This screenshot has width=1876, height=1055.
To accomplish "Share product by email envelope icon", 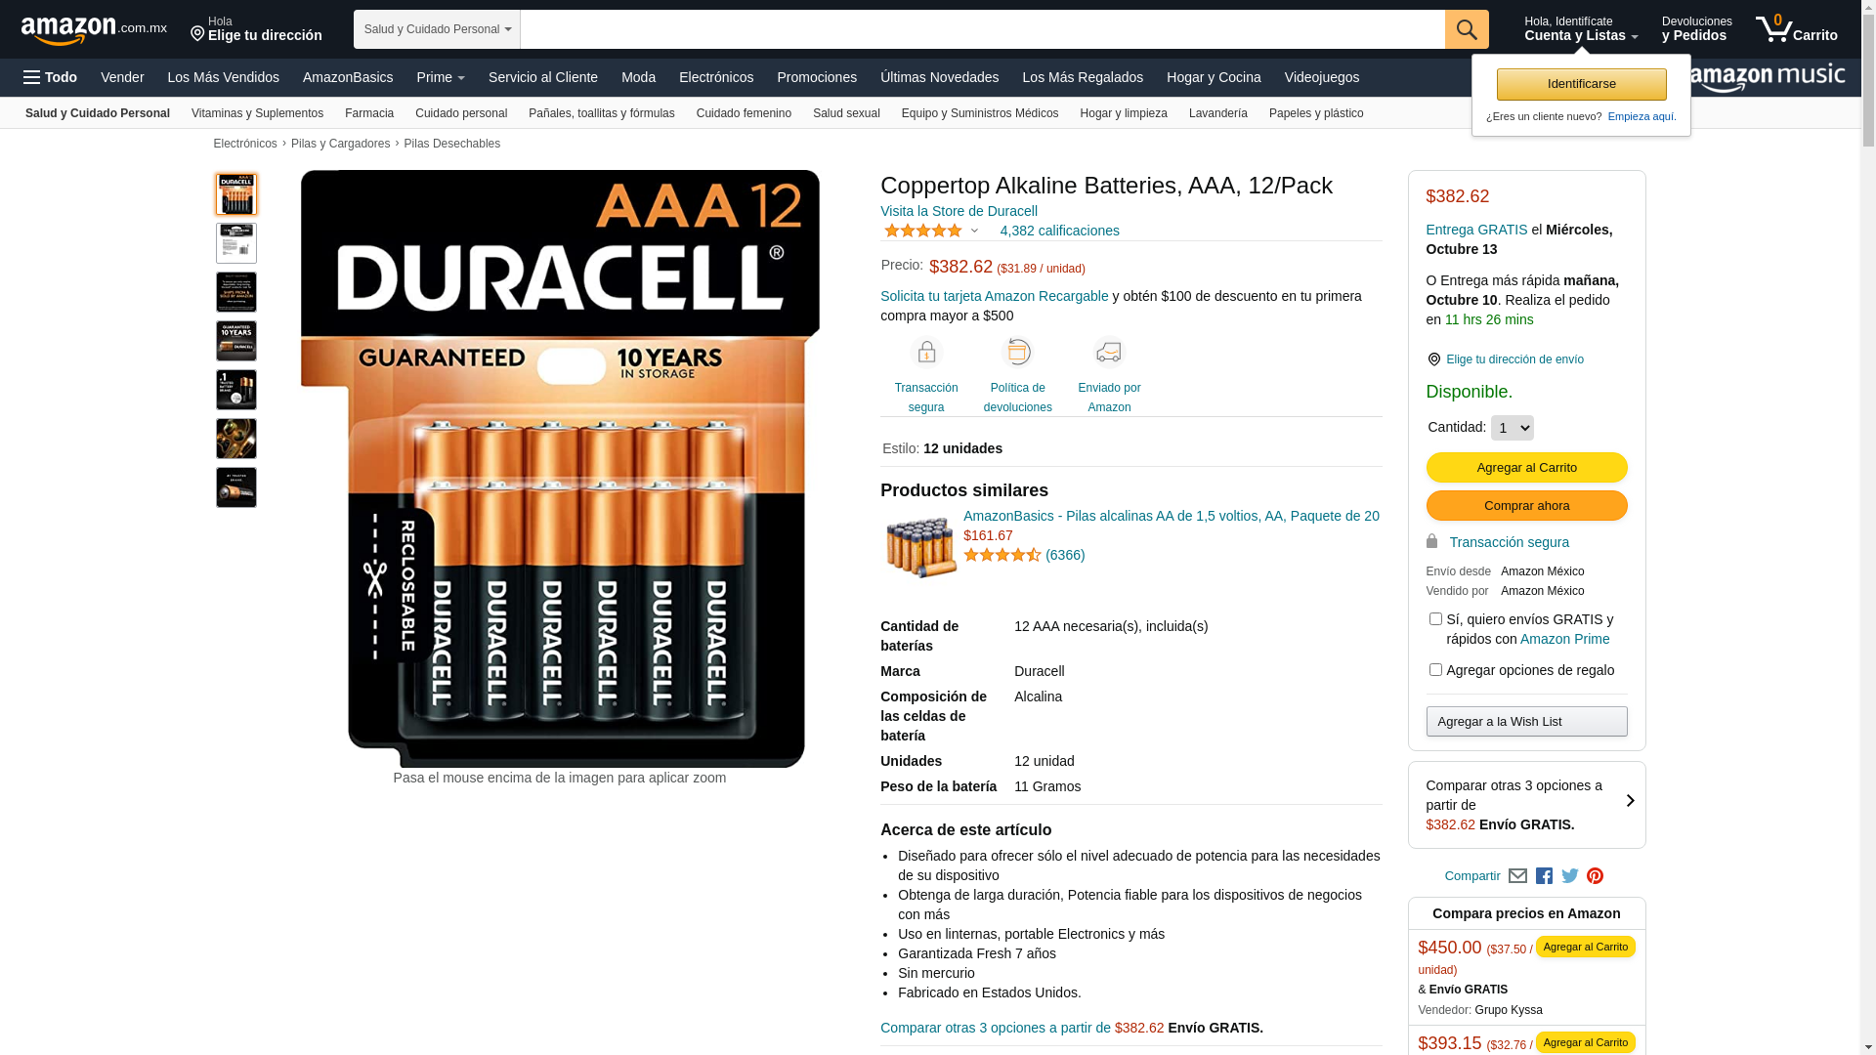I will 1517,876.
